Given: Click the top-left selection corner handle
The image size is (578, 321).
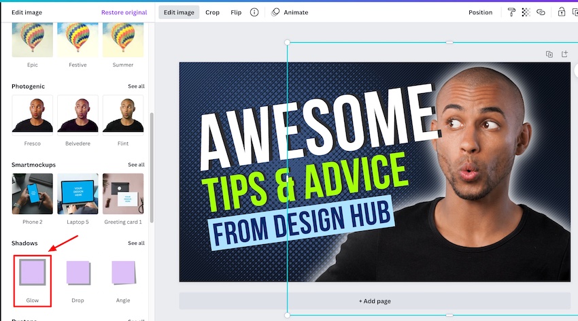Looking at the screenshot, I should (287, 42).
